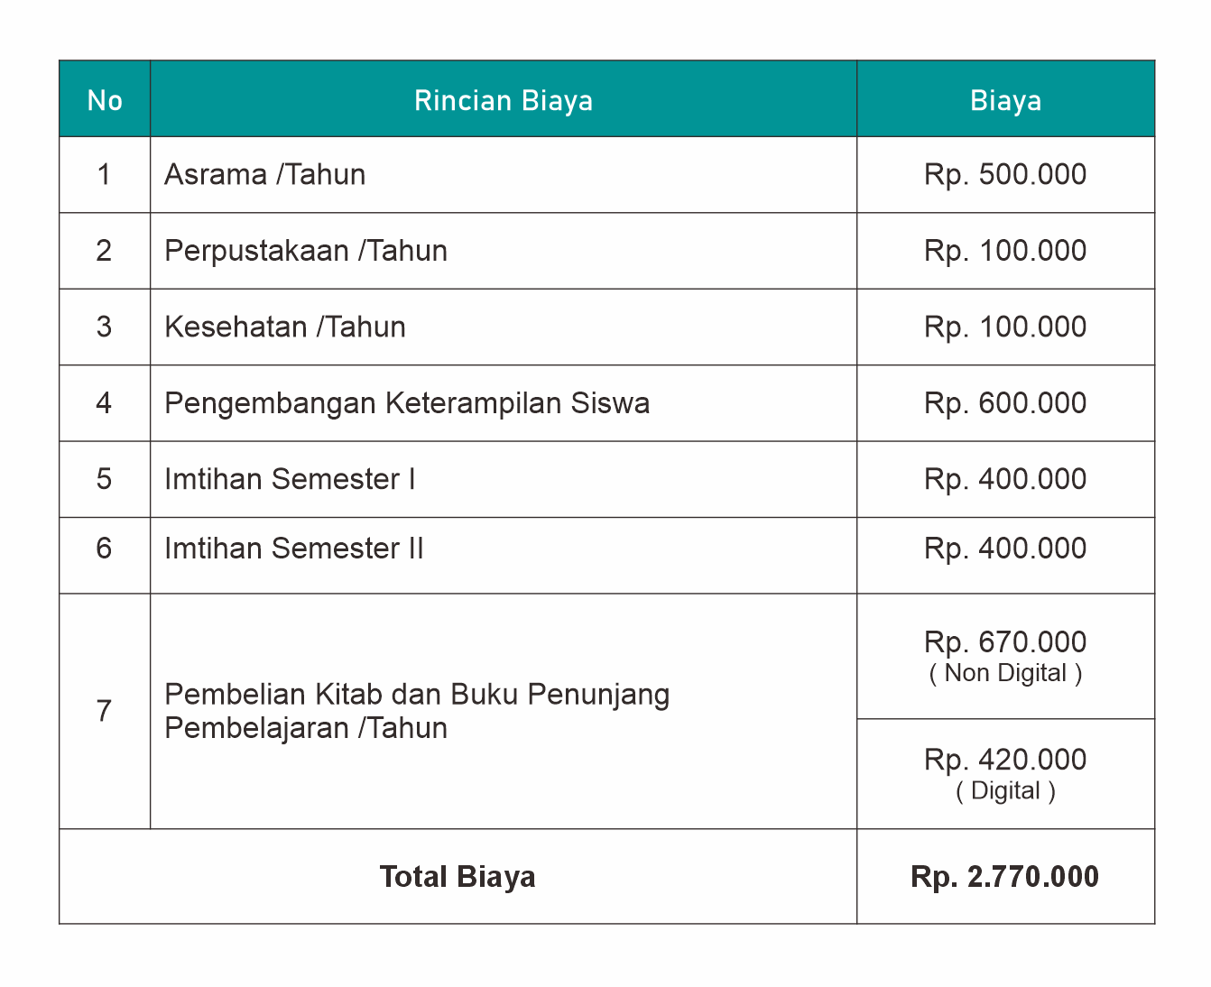Click the "Rp. 420.000" Digital price
This screenshot has width=1211, height=987.
[1005, 760]
